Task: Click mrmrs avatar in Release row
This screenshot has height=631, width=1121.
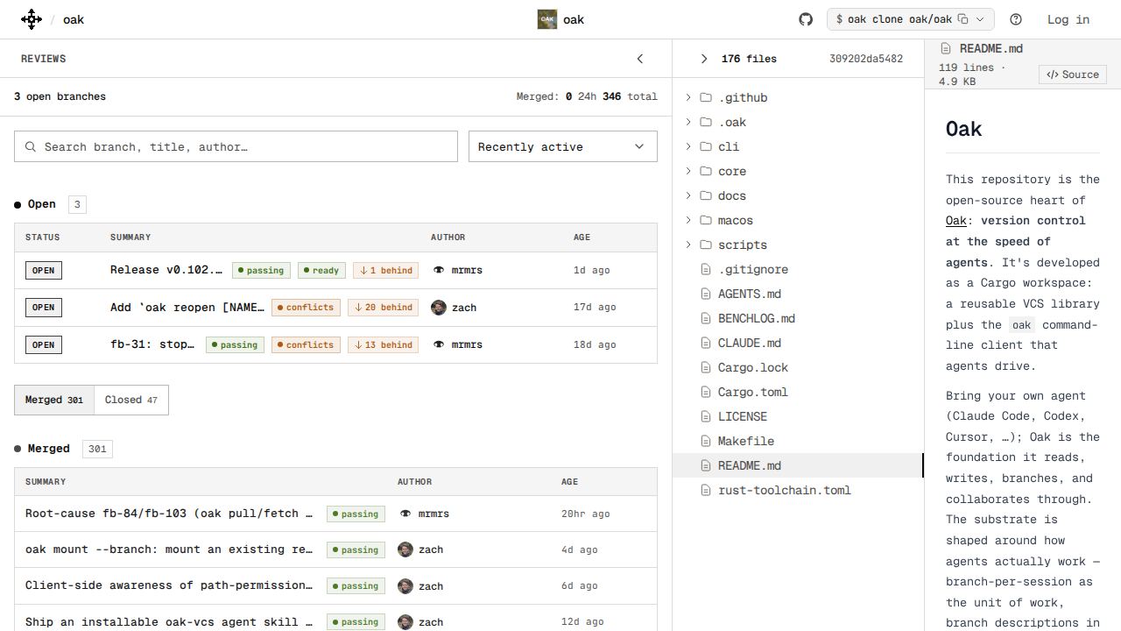Action: (x=439, y=270)
